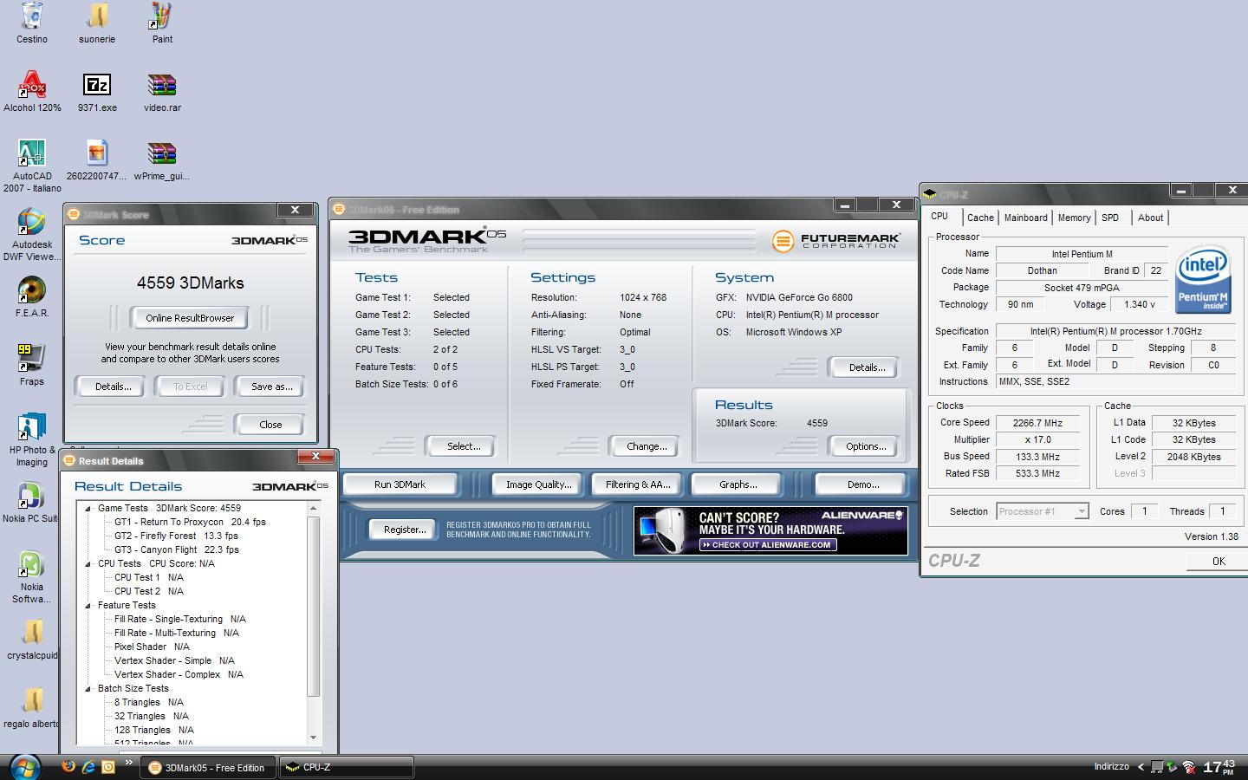This screenshot has height=780, width=1248.
Task: Expand the quick launch overflow chevron
Action: click(x=129, y=763)
